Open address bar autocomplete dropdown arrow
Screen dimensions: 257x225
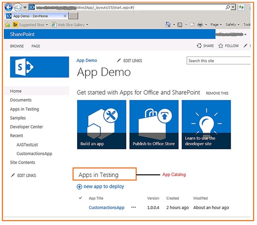point(233,7)
